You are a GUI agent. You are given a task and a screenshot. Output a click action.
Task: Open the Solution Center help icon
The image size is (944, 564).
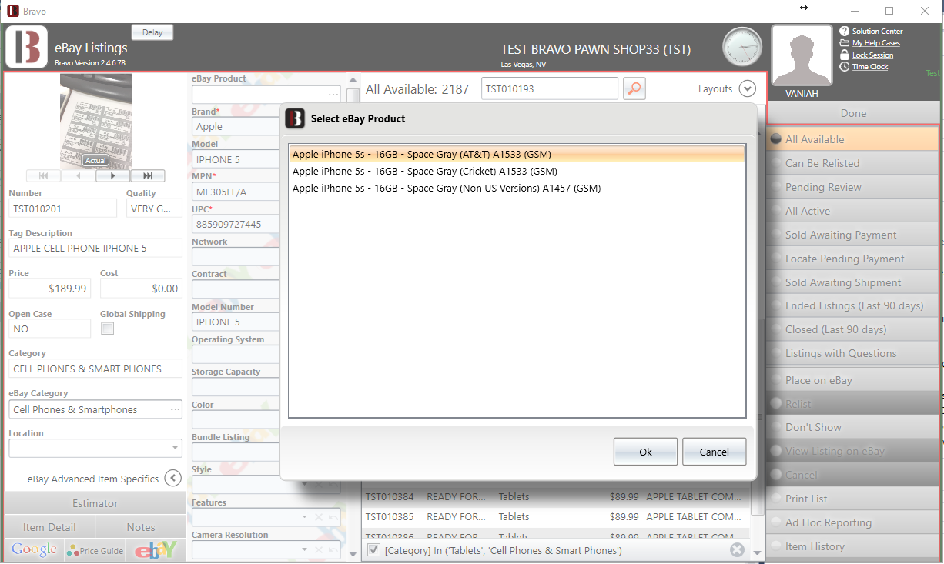[845, 32]
